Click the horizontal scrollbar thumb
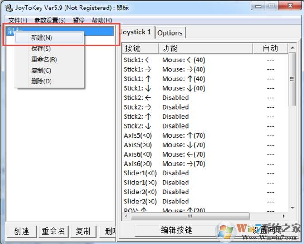This screenshot has width=304, height=244. click(x=190, y=216)
